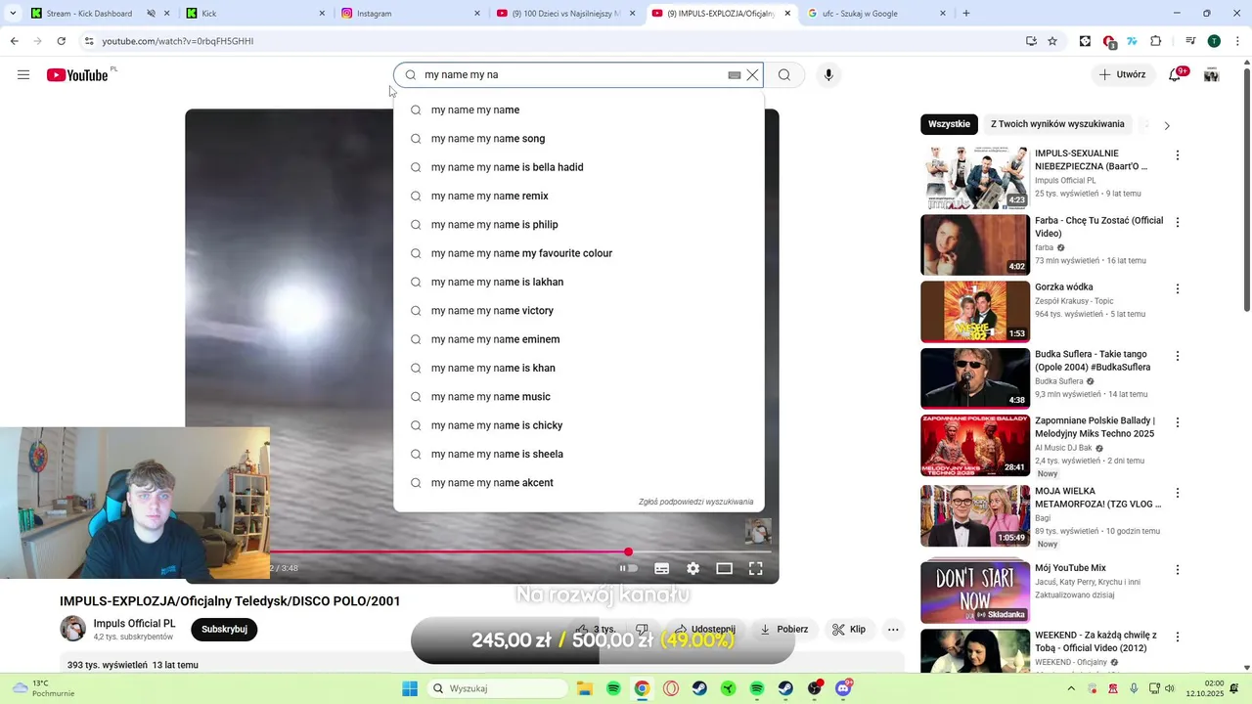
Task: Switch player to theater mode
Action: pyautogui.click(x=724, y=568)
